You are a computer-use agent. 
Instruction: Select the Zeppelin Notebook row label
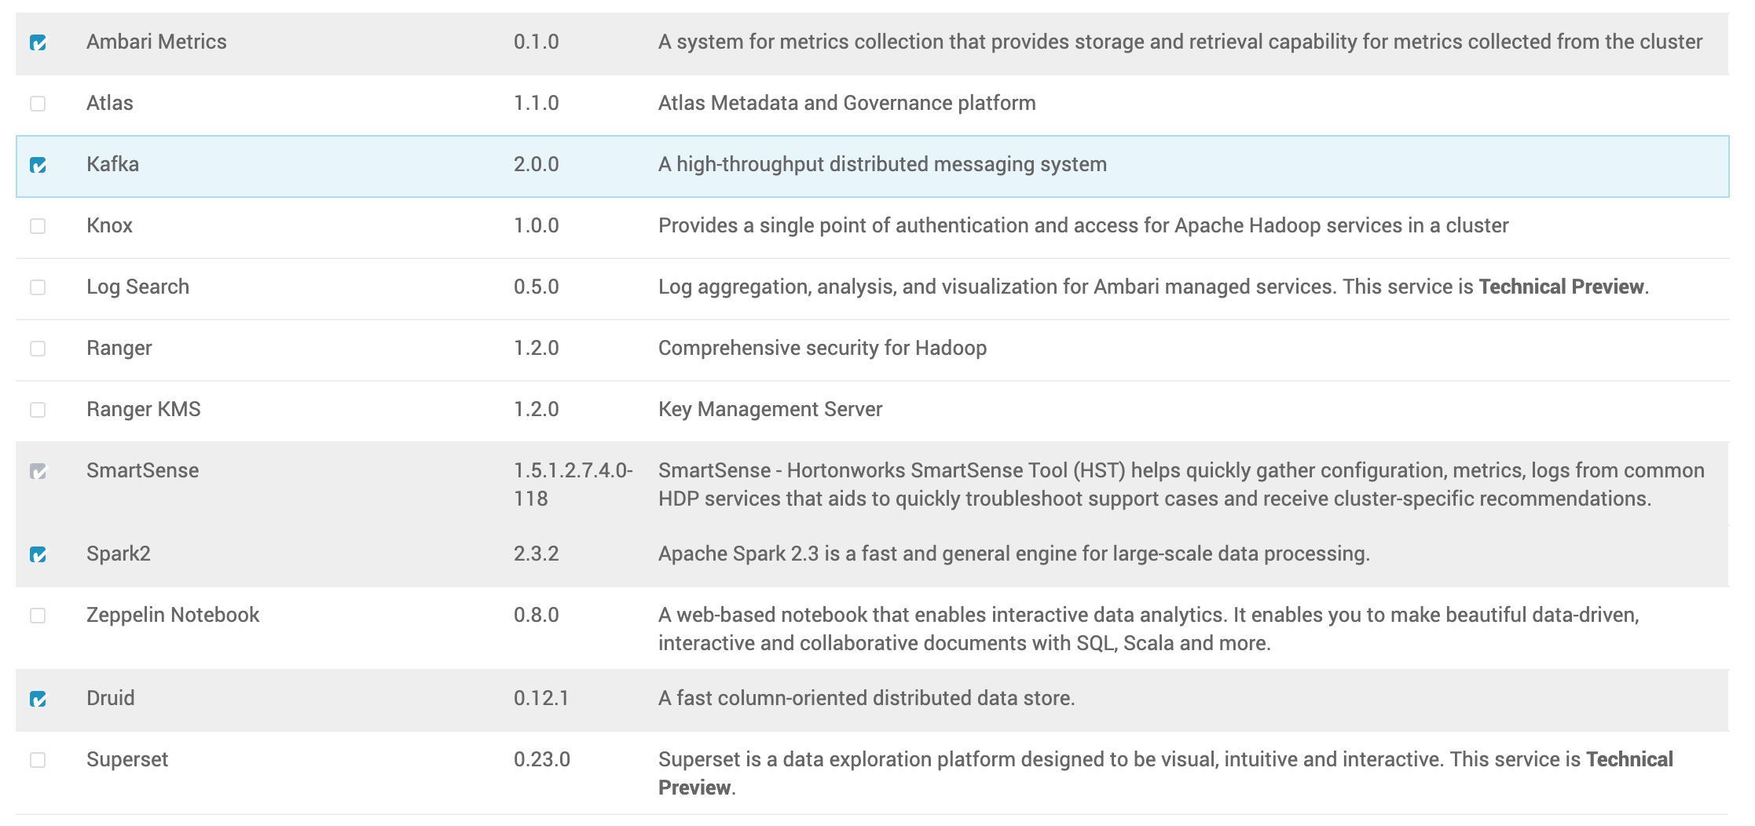173,615
